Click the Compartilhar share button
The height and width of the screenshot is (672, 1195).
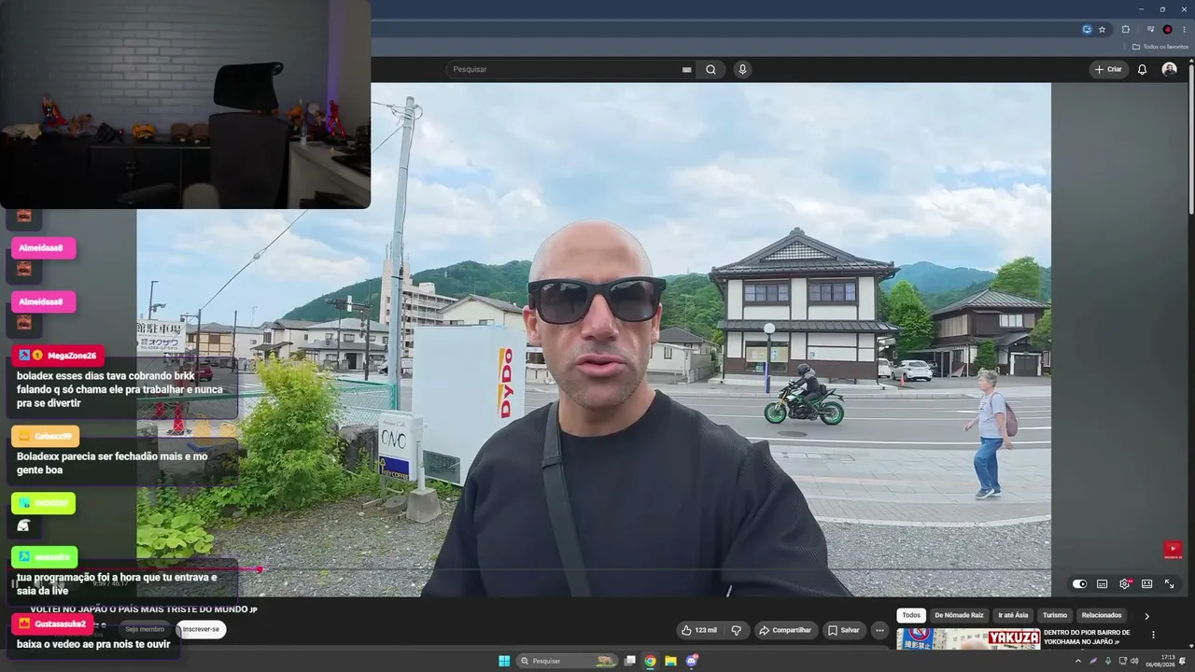785,630
